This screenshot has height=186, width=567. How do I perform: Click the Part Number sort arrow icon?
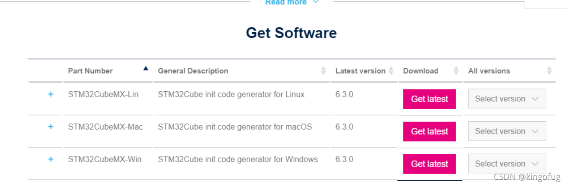tap(146, 68)
